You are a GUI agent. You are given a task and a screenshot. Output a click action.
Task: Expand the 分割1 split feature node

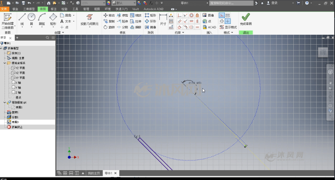[x=5, y=117]
